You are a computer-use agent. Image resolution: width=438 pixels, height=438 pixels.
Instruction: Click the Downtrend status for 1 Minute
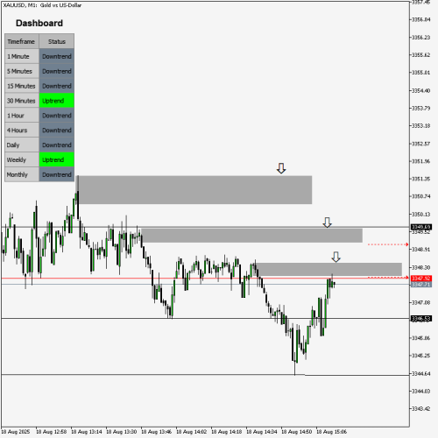pyautogui.click(x=57, y=56)
